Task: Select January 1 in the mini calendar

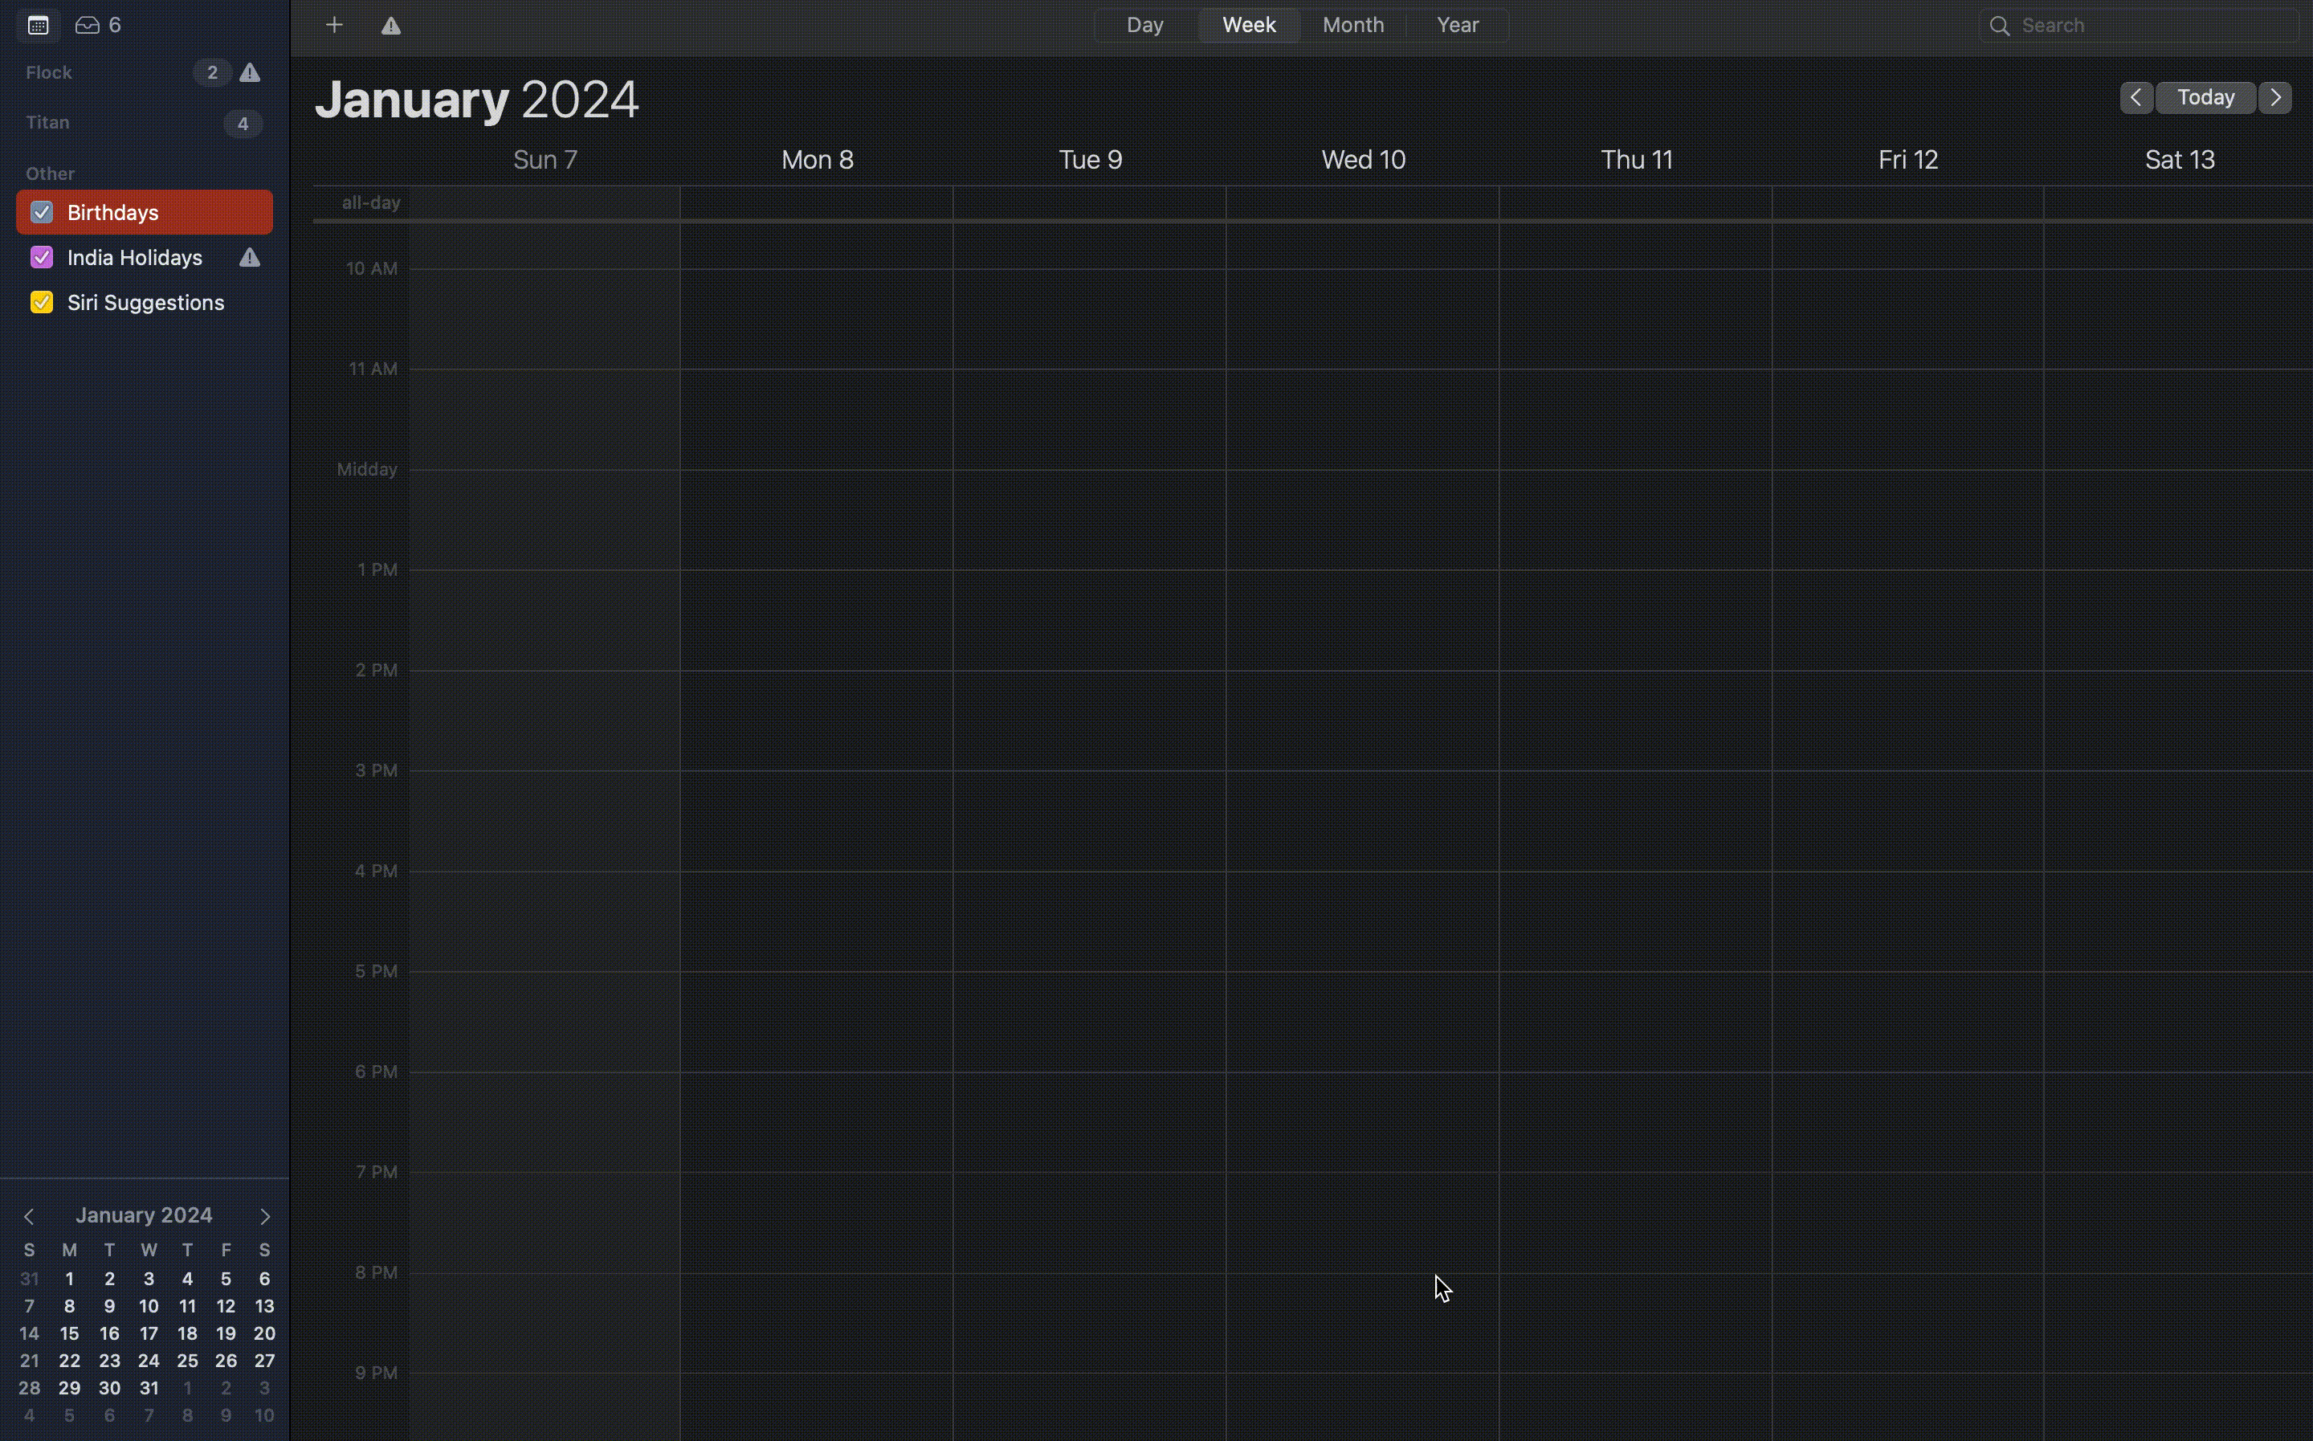Action: 70,1279
